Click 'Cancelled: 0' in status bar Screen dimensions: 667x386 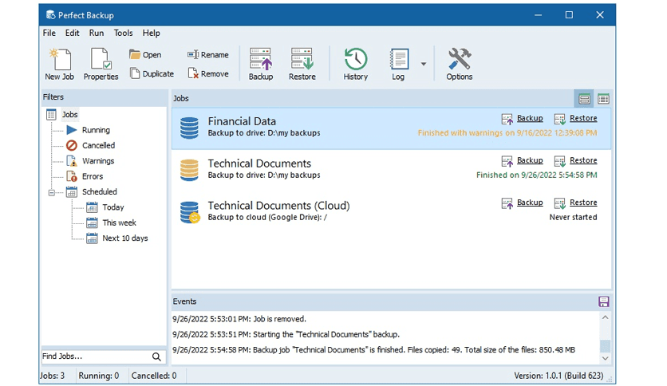(x=153, y=376)
